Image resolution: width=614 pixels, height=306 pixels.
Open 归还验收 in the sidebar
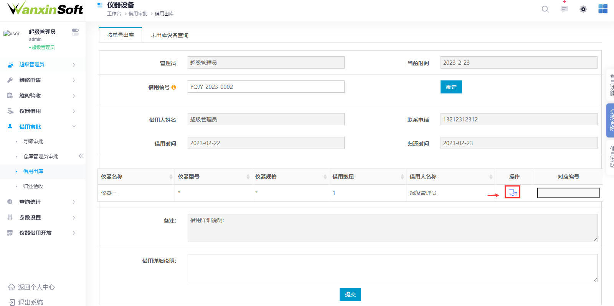(x=33, y=186)
